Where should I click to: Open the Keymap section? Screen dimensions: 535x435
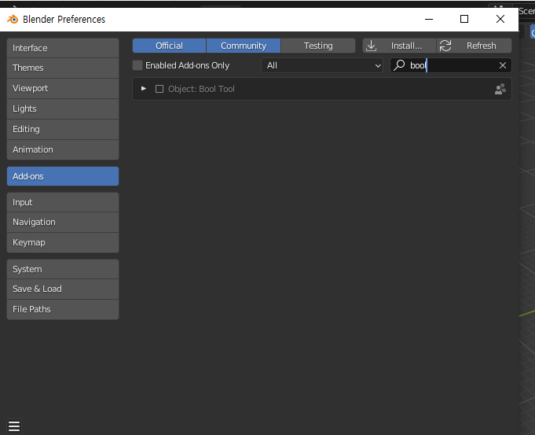click(x=63, y=242)
